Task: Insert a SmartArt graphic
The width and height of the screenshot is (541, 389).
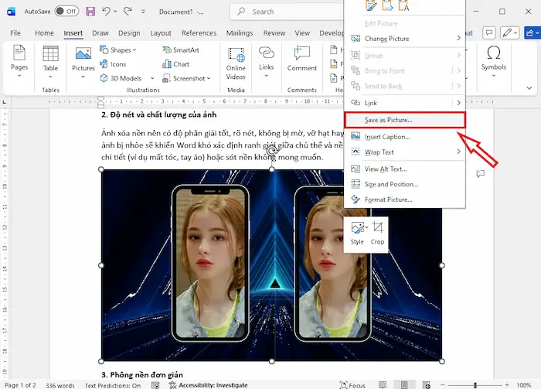Action: pos(181,50)
